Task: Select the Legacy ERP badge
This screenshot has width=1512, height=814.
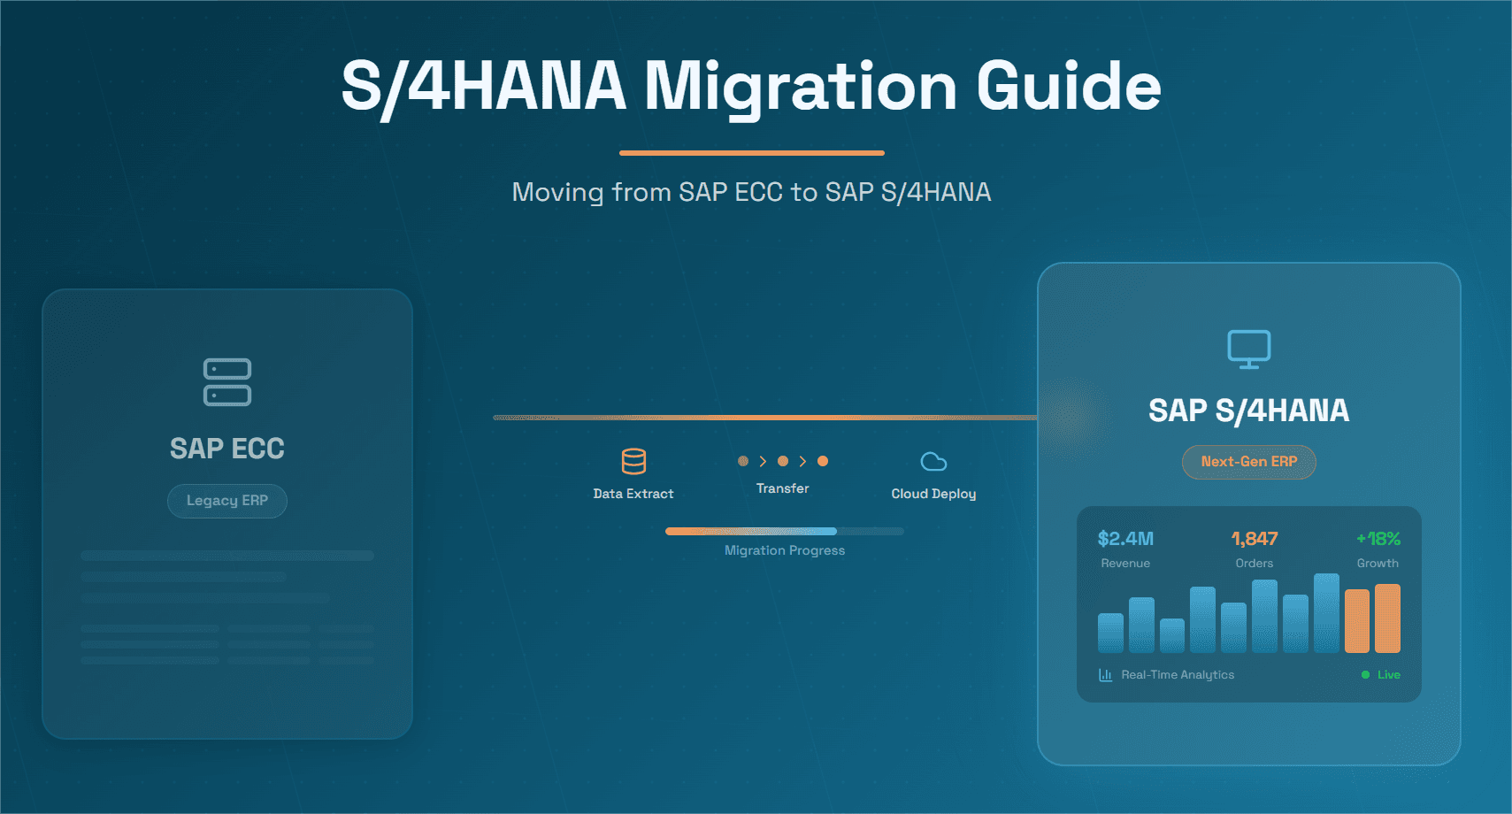Action: point(227,501)
